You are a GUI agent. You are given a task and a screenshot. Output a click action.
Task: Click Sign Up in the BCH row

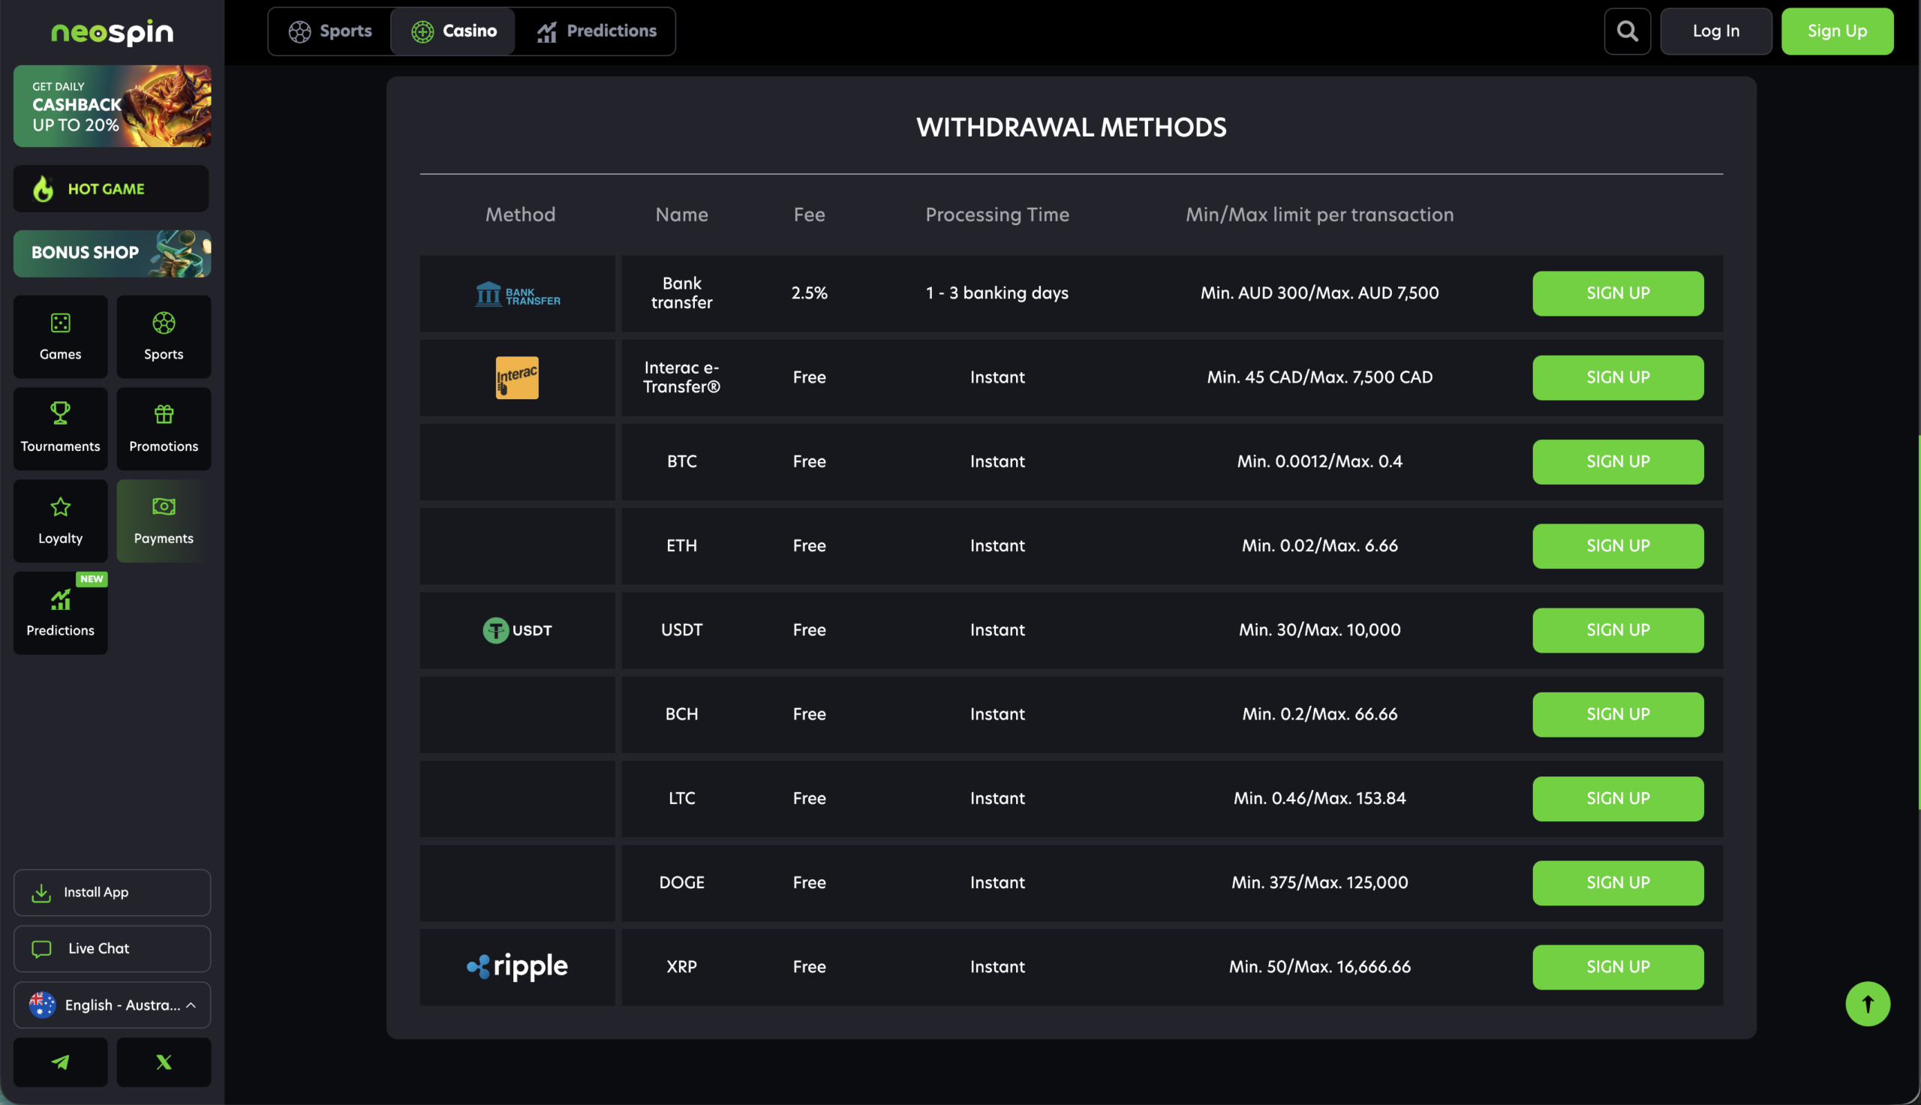(1618, 714)
